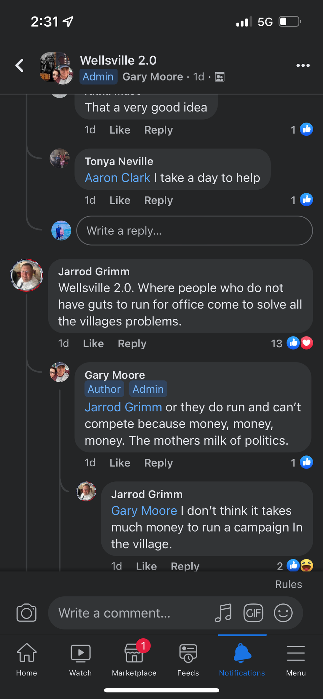Open the GIF picker icon
323x699 pixels.
(253, 613)
